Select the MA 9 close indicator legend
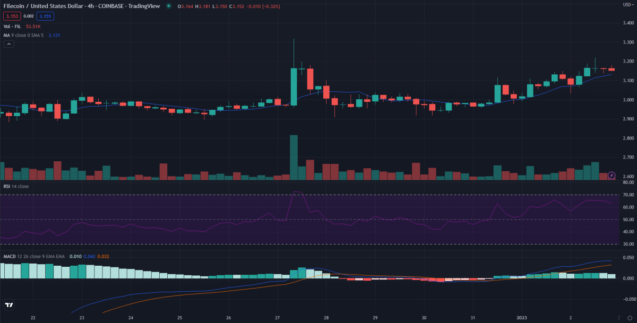637x323 pixels. coord(23,35)
